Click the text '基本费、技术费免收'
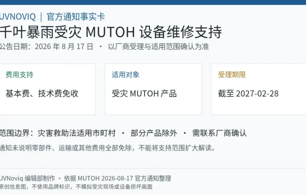This screenshot has height=195, width=306. pyautogui.click(x=42, y=94)
